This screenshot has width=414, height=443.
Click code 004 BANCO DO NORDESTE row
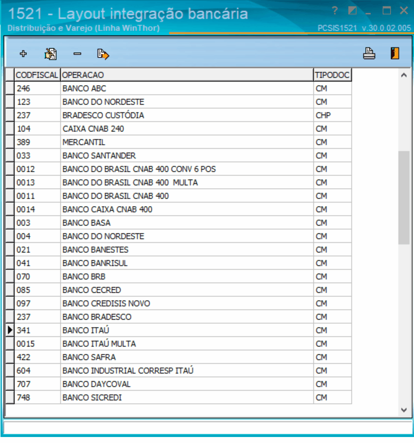(x=179, y=236)
